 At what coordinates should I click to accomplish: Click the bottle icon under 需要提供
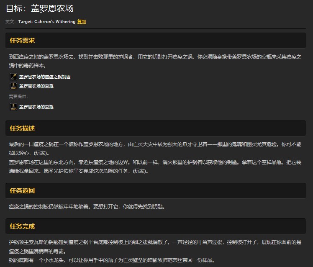click(13, 107)
